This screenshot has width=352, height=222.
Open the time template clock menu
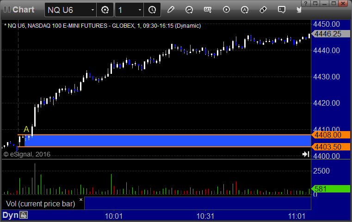[x=152, y=10]
